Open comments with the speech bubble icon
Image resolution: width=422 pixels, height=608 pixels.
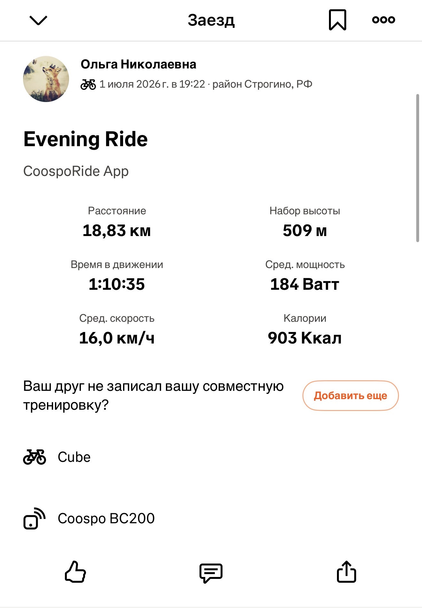tap(211, 573)
